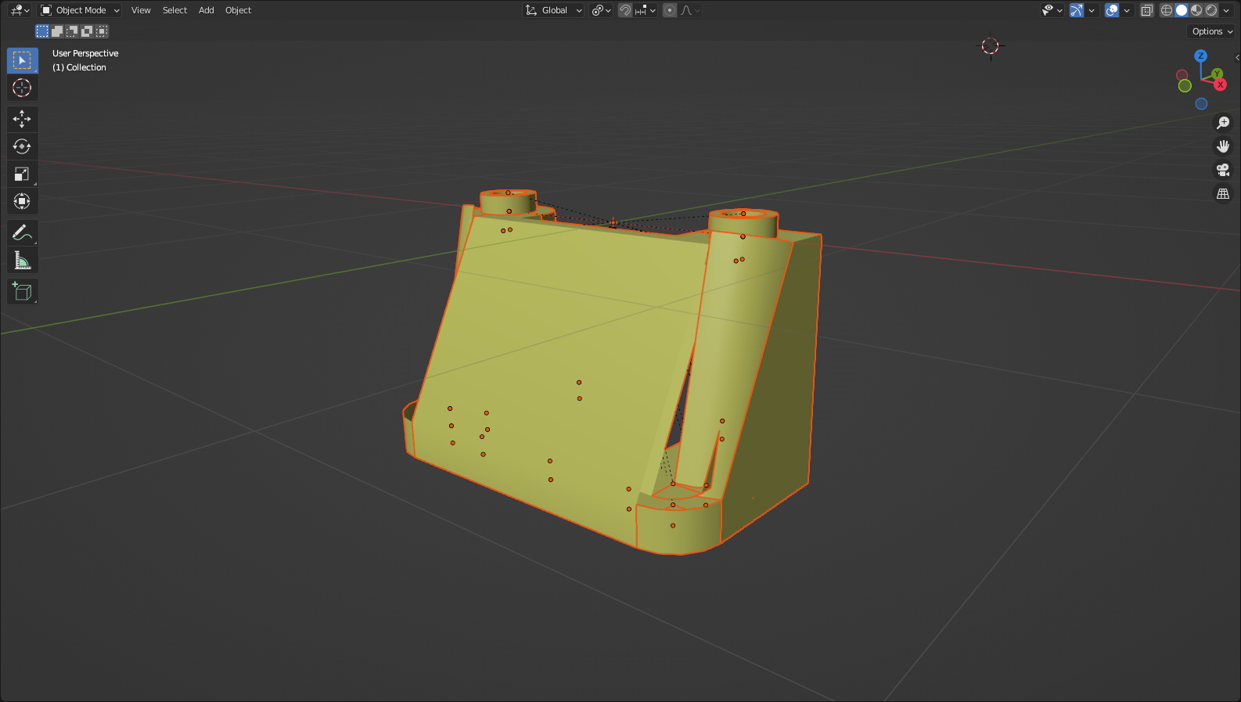The height and width of the screenshot is (702, 1241).
Task: Activate the Scale tool
Action: tap(22, 174)
